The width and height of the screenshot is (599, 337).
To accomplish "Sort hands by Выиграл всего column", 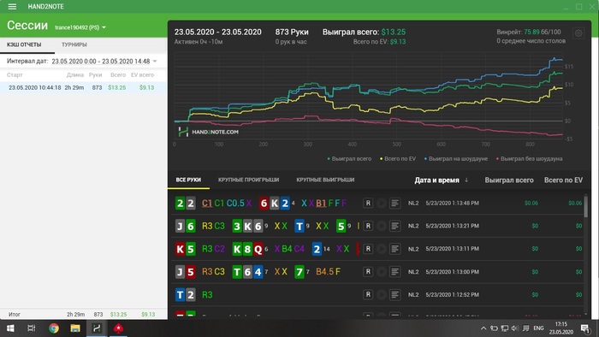I will point(509,180).
